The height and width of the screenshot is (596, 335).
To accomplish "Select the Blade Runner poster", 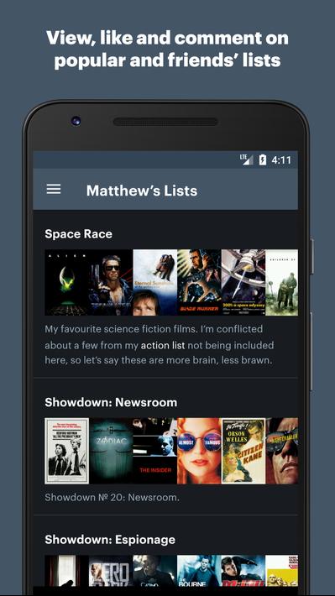I will click(x=199, y=282).
